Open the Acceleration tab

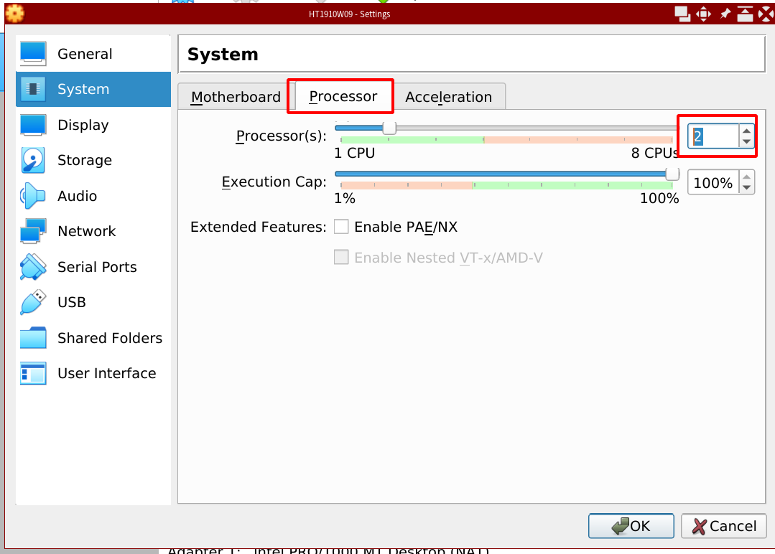(448, 97)
